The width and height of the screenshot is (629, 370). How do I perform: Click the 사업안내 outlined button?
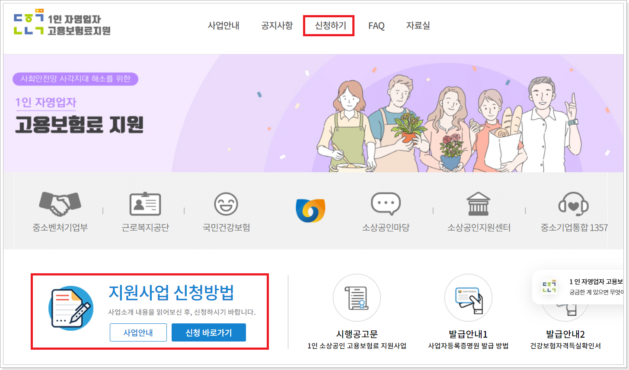pyautogui.click(x=138, y=332)
